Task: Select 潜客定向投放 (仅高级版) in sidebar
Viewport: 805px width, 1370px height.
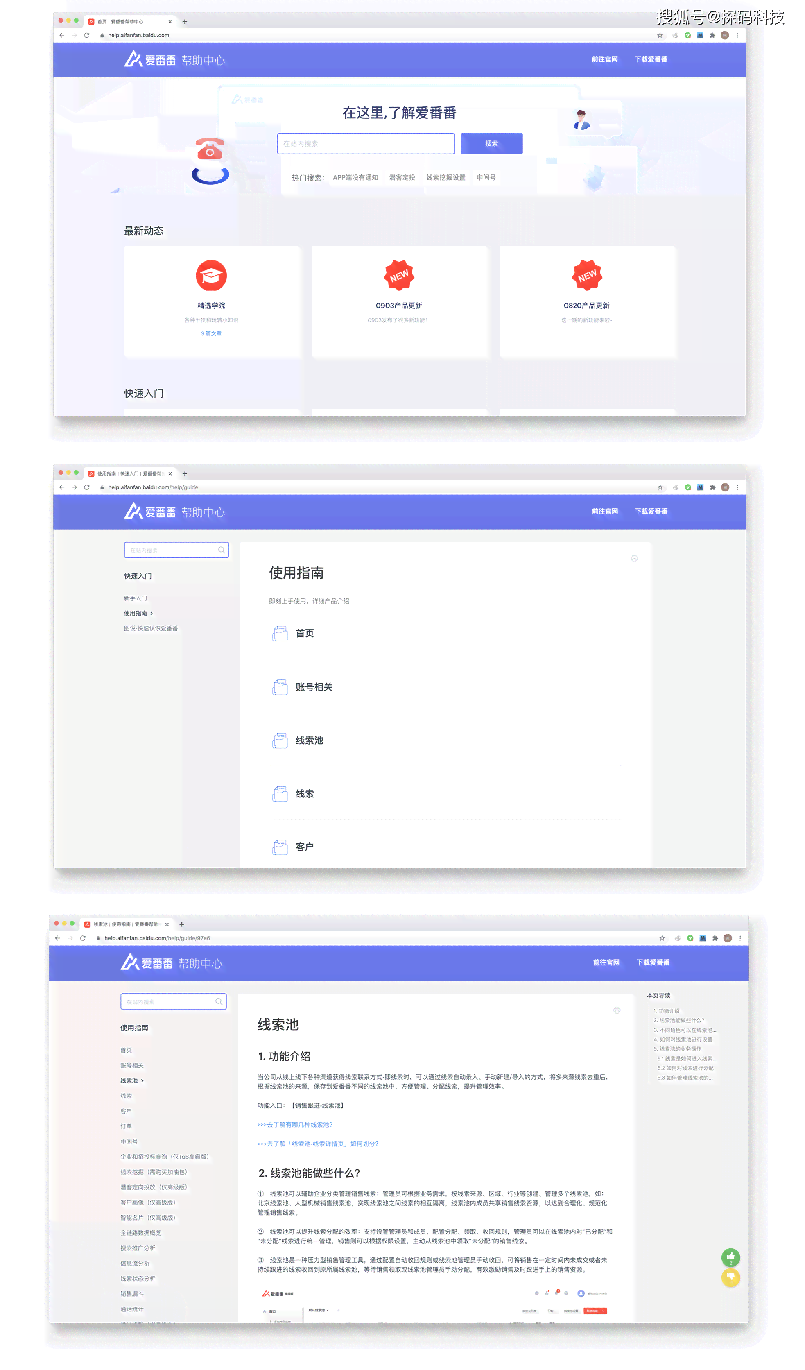Action: 154,1187
